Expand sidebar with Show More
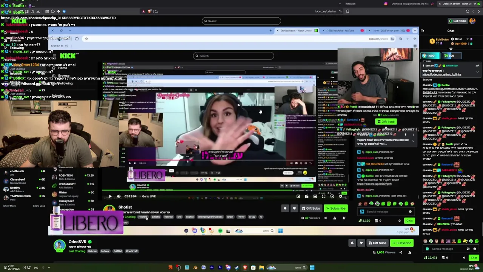Viewport: 483px width, 272px height. tap(9, 206)
